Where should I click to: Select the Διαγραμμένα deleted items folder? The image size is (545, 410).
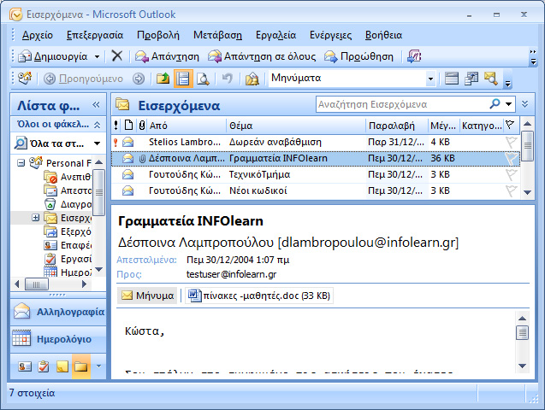[x=68, y=204]
